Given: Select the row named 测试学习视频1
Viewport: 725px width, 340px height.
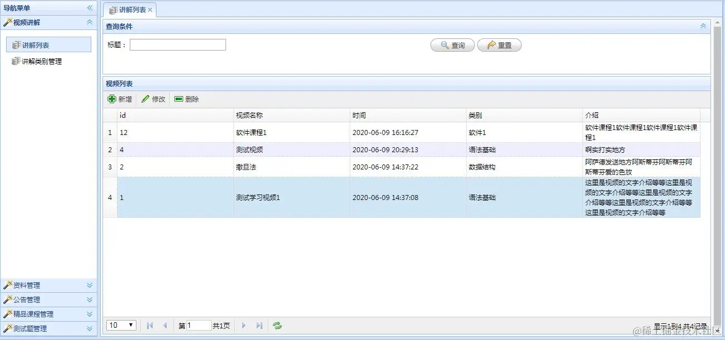Looking at the screenshot, I should pos(401,198).
